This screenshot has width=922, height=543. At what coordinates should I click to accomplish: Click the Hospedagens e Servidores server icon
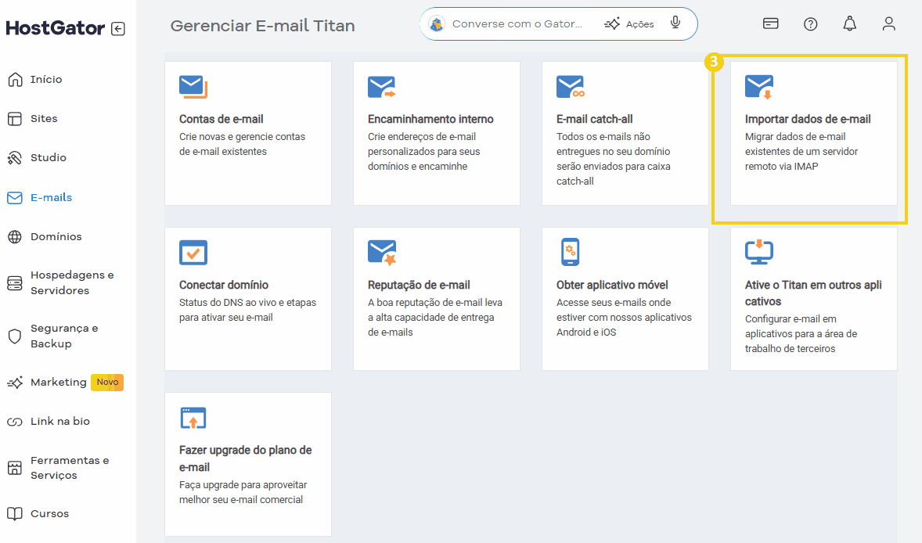pyautogui.click(x=15, y=283)
